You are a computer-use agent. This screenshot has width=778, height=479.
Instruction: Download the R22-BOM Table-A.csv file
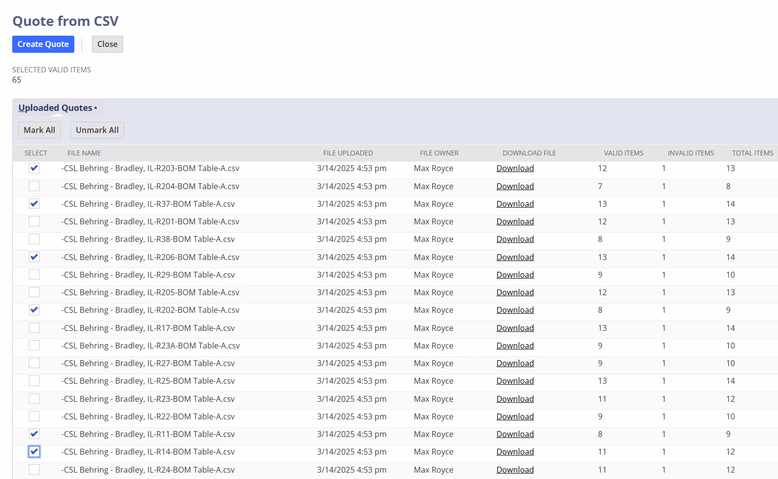pos(515,416)
